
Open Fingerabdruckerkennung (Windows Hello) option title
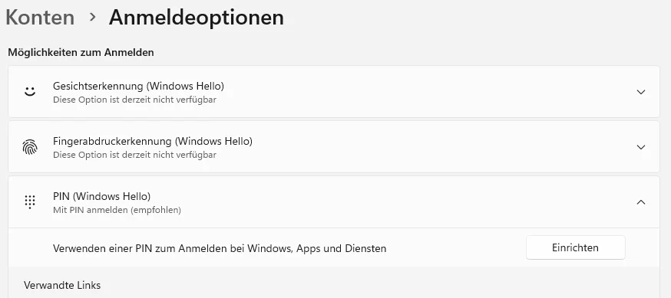point(153,141)
